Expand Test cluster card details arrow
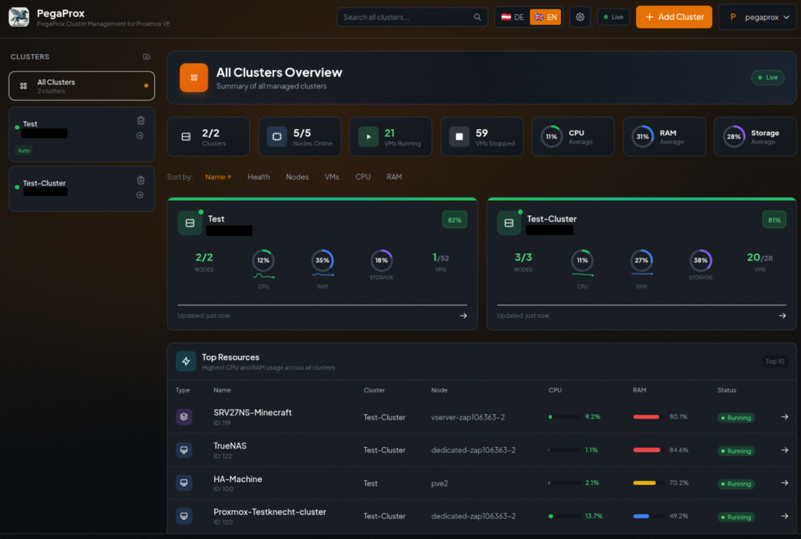Image resolution: width=801 pixels, height=539 pixels. [463, 316]
